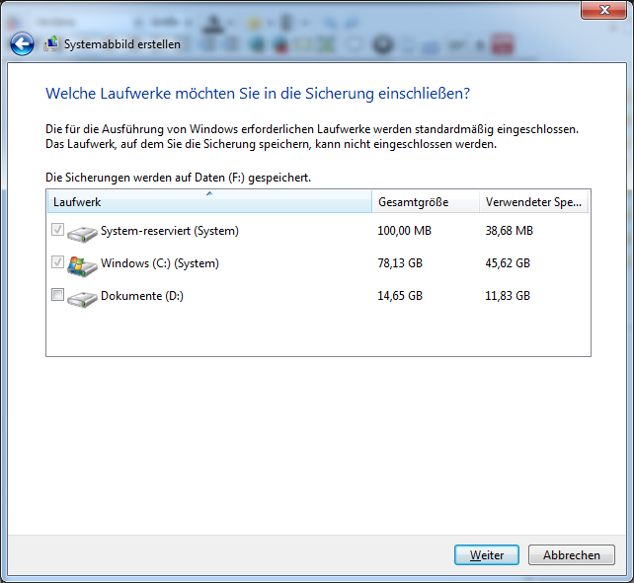The width and height of the screenshot is (634, 583).
Task: Select the System-reserviert (System) row label
Action: pyautogui.click(x=170, y=232)
